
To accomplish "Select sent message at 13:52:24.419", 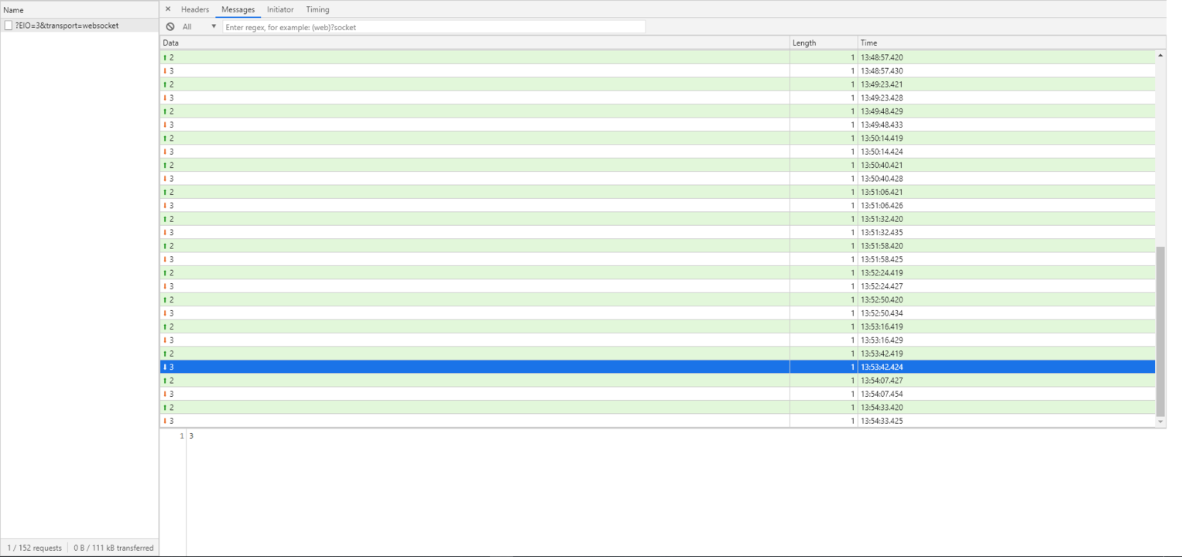I will 657,273.
